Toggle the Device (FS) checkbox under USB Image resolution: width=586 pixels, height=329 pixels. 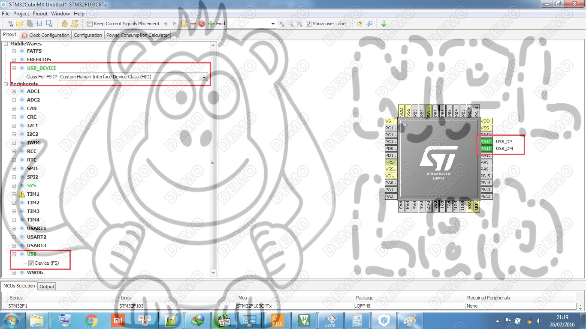30,263
